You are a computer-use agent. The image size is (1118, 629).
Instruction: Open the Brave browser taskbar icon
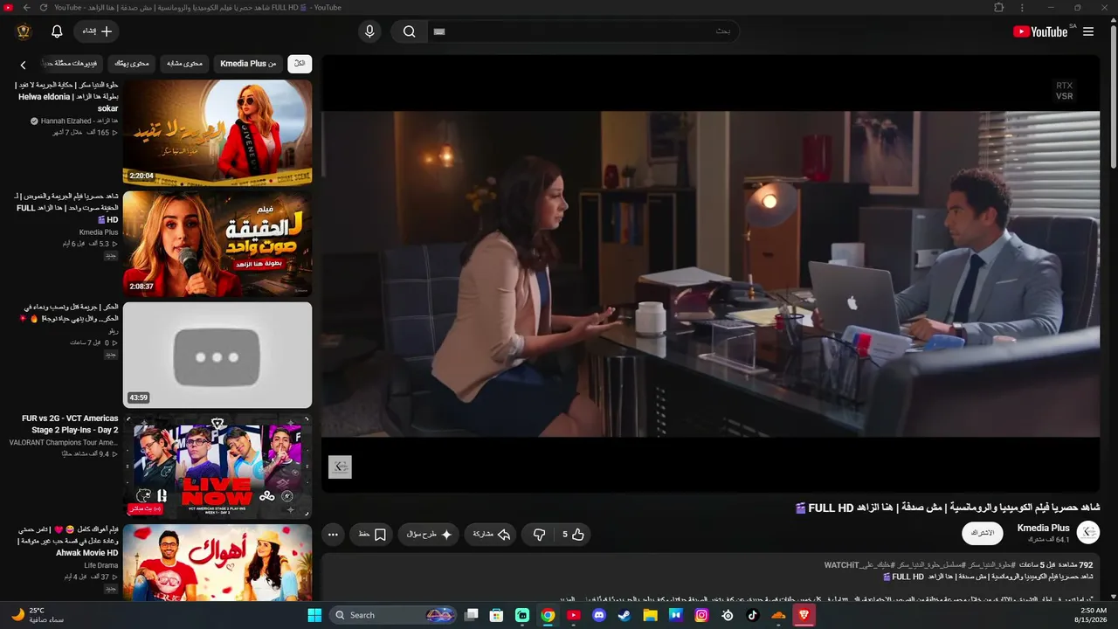click(804, 615)
